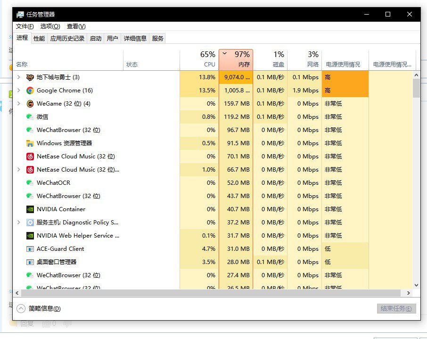
Task: Switch to the 服务 tab
Action: (157, 39)
